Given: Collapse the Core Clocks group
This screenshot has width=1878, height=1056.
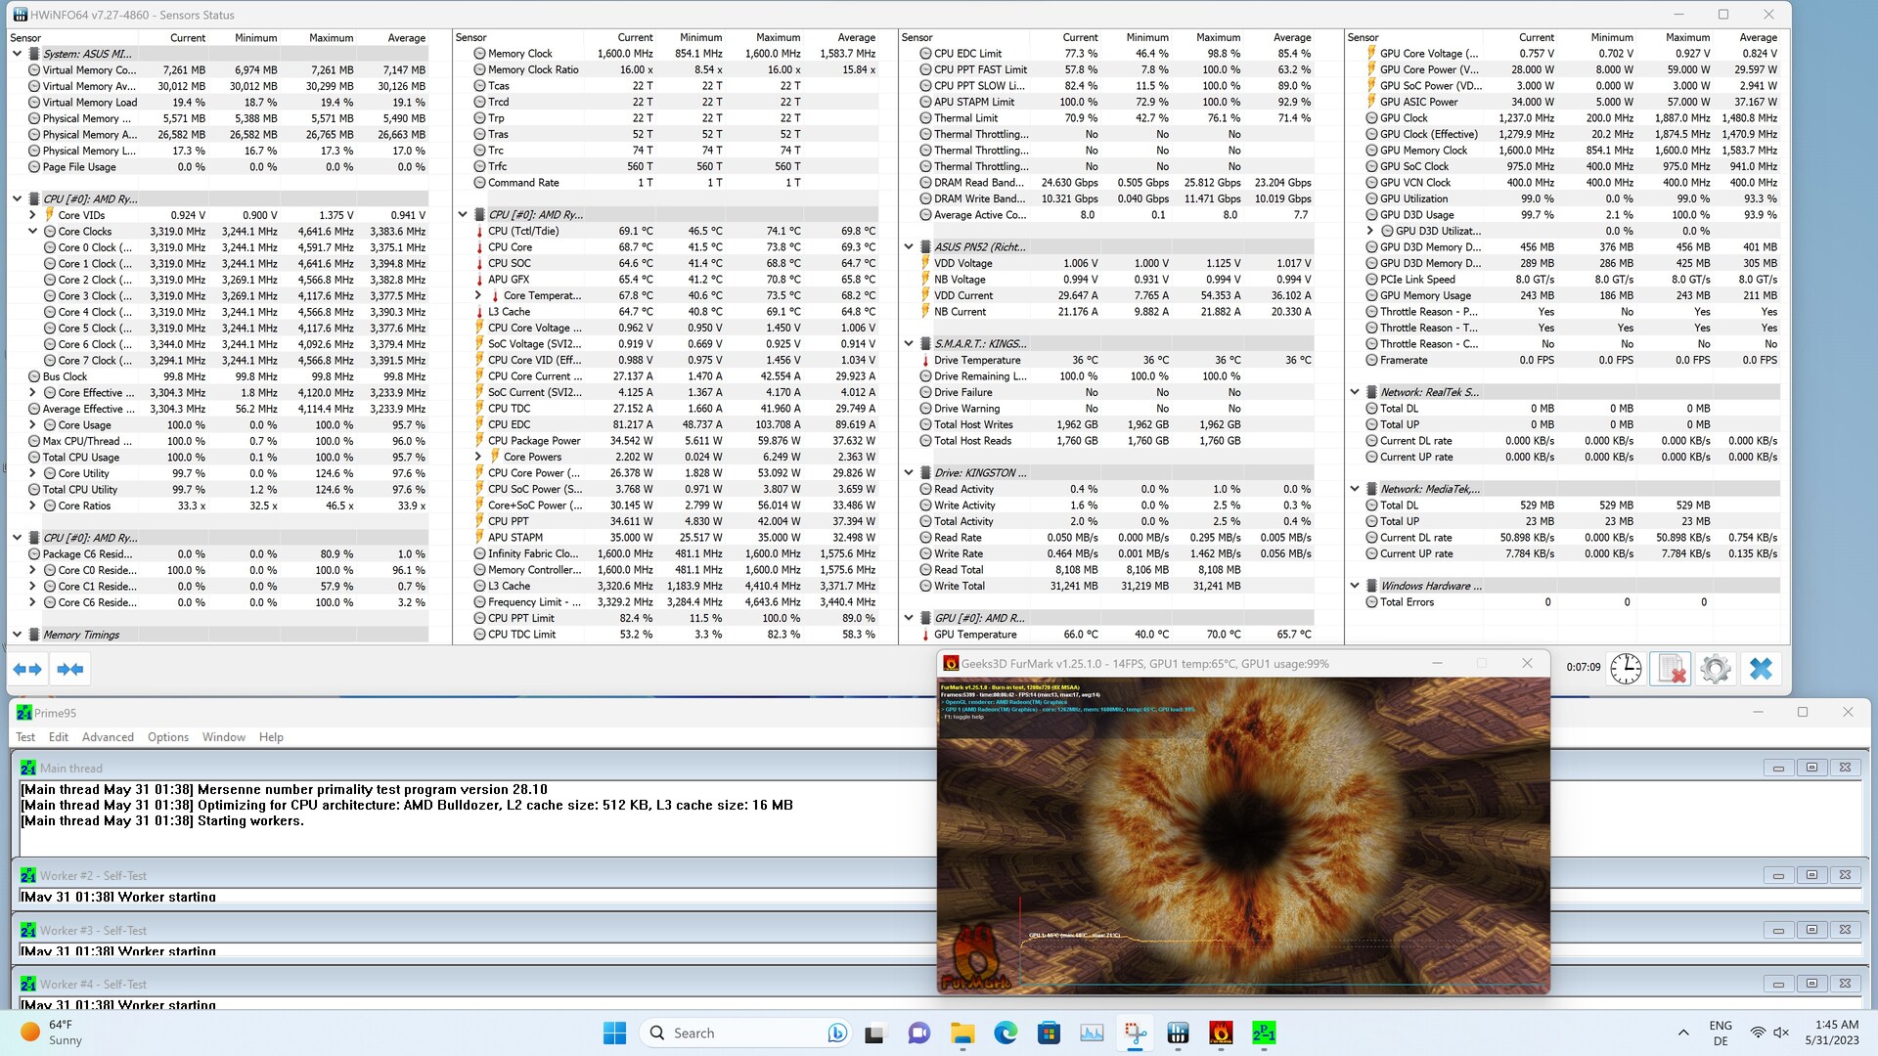Looking at the screenshot, I should tap(32, 232).
